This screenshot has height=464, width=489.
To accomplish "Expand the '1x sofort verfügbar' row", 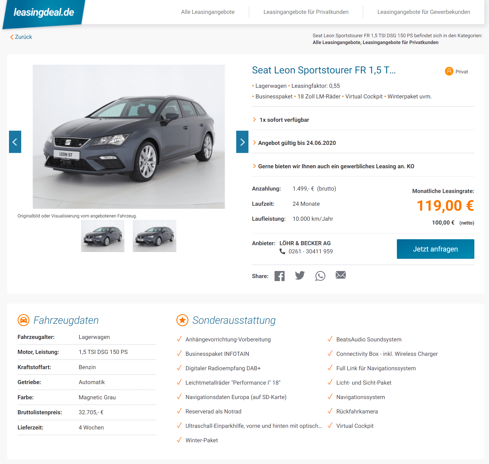I will (x=363, y=120).
